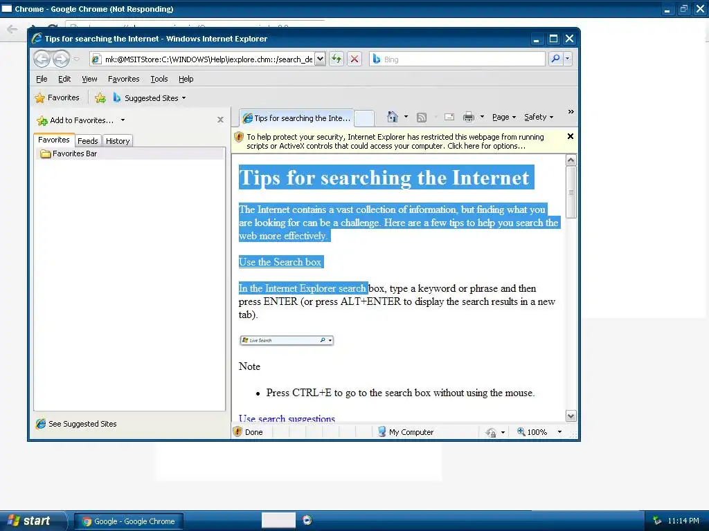The image size is (709, 531).
Task: Click See Suggested Sites link
Action: coord(77,424)
